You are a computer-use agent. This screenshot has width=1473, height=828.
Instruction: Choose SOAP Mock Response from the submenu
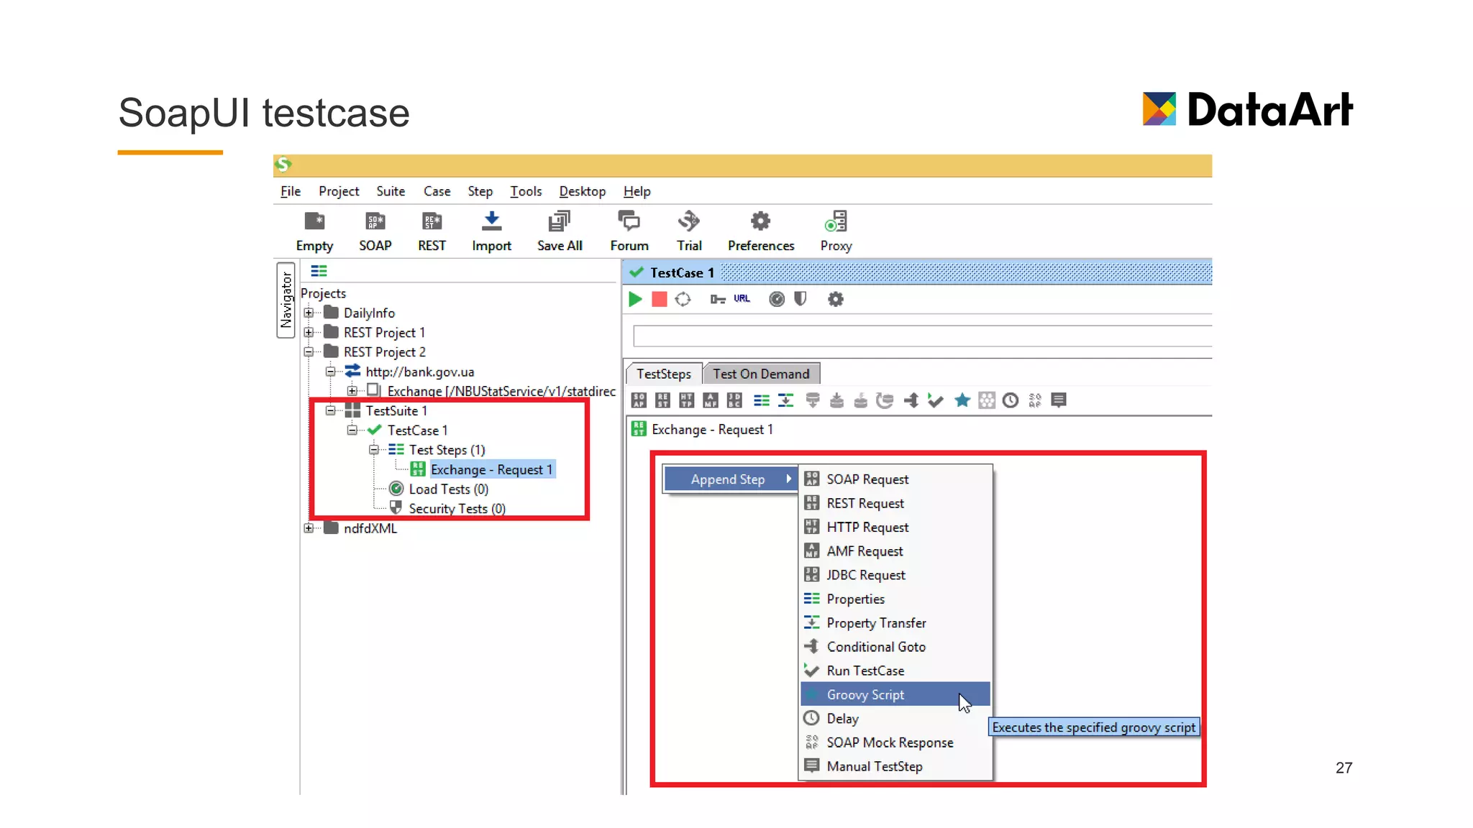click(x=895, y=742)
